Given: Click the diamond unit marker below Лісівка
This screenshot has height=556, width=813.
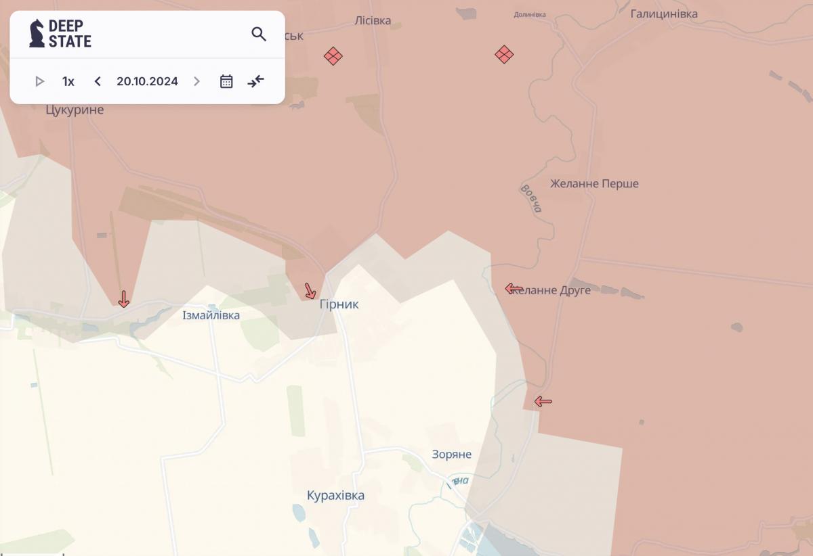Looking at the screenshot, I should (333, 55).
